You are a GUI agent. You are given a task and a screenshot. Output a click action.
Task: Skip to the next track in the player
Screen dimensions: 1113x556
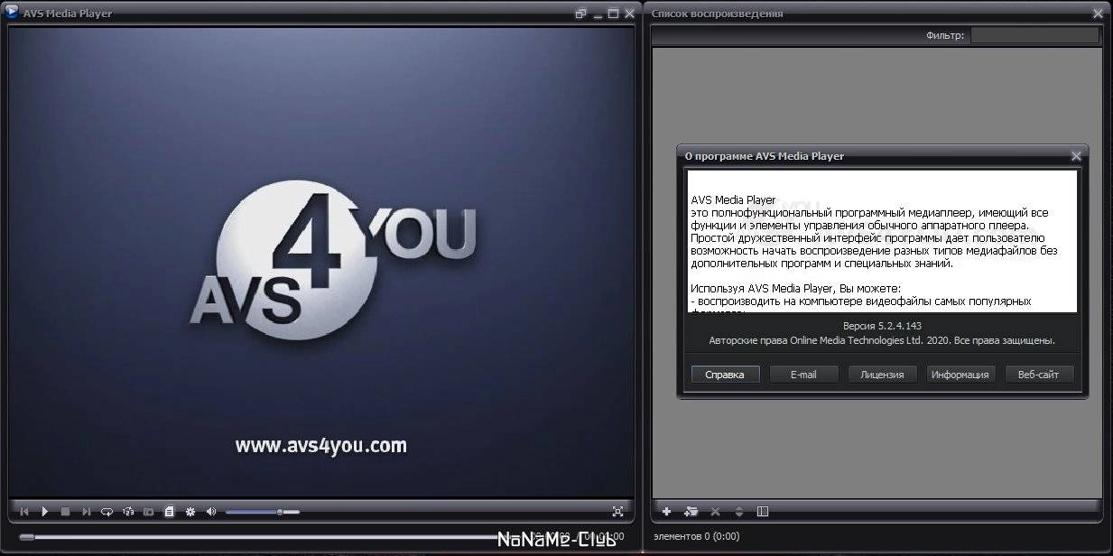tap(87, 512)
